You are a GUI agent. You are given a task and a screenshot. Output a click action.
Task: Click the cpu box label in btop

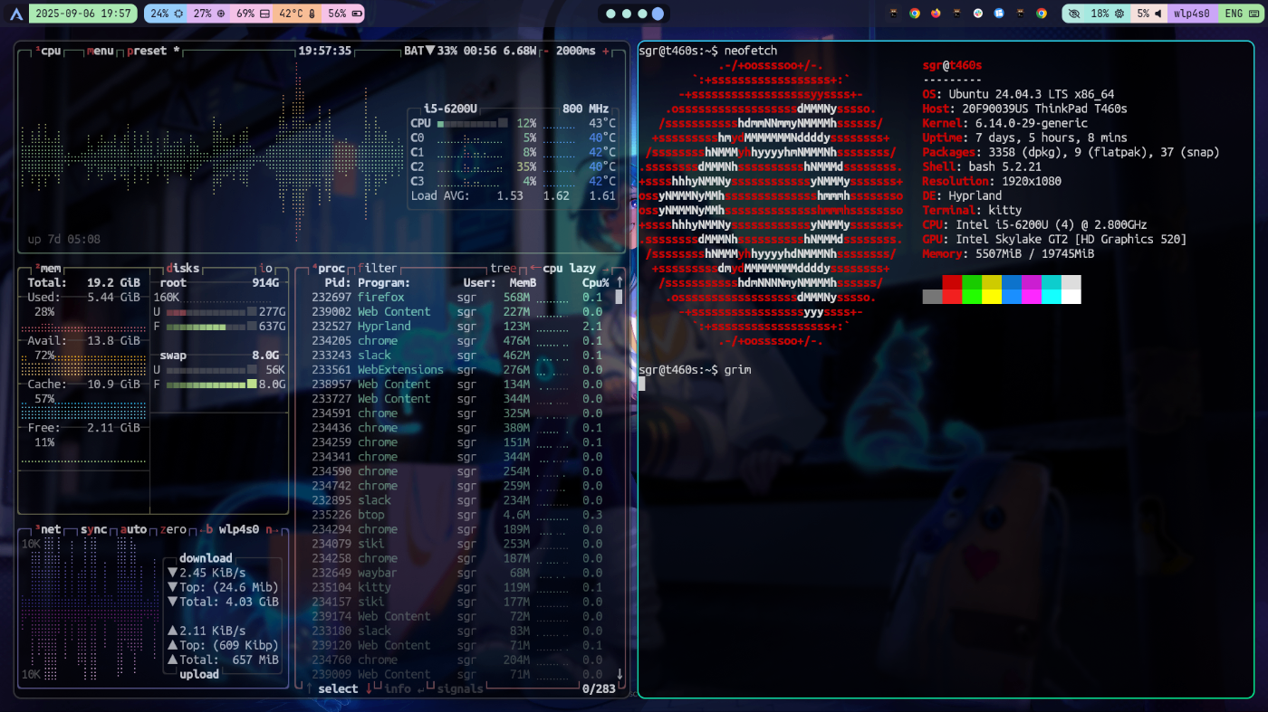(x=50, y=51)
